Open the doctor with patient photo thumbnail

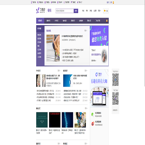click(80, 120)
